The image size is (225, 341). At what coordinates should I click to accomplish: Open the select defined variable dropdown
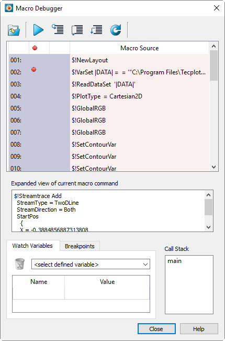[x=91, y=264]
